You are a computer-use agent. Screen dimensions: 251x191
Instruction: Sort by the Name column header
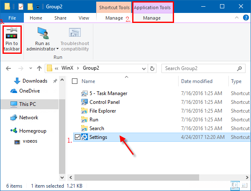(88, 81)
